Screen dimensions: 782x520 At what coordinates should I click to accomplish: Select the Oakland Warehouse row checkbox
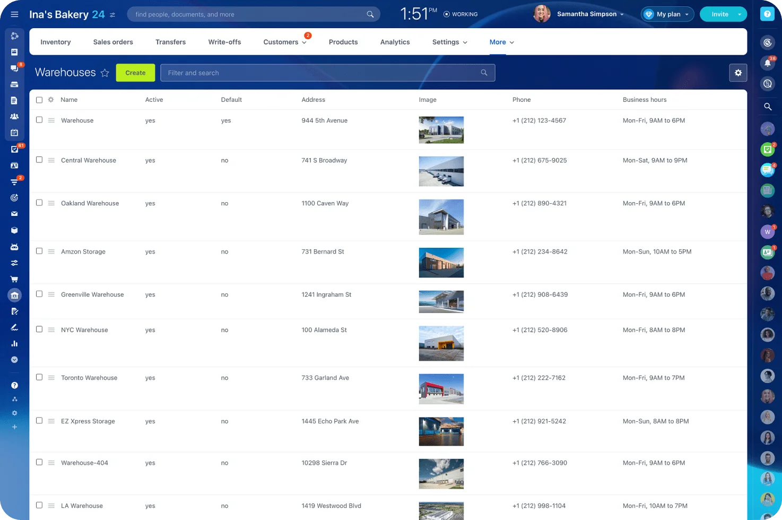pos(39,203)
